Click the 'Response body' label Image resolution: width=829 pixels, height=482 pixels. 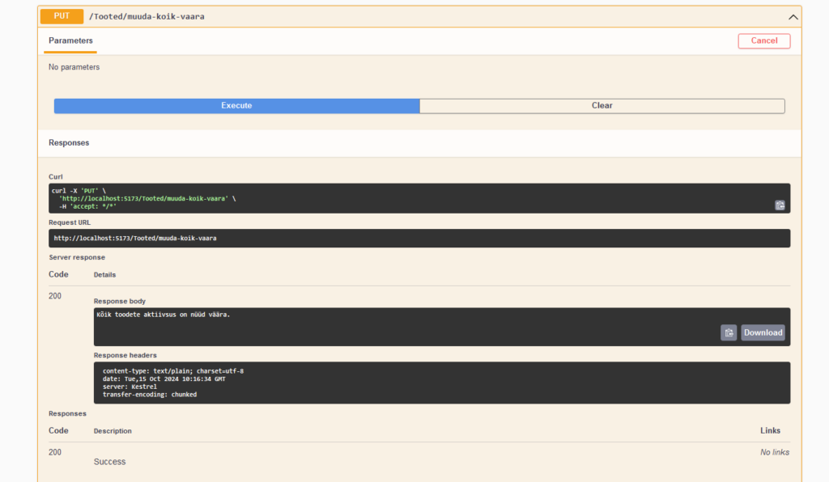tap(120, 301)
